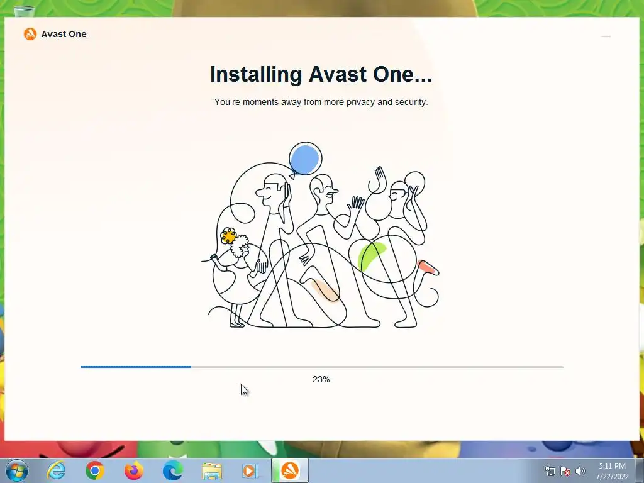Image resolution: width=644 pixels, height=483 pixels.
Task: Click the Show desktop button
Action: click(x=640, y=470)
